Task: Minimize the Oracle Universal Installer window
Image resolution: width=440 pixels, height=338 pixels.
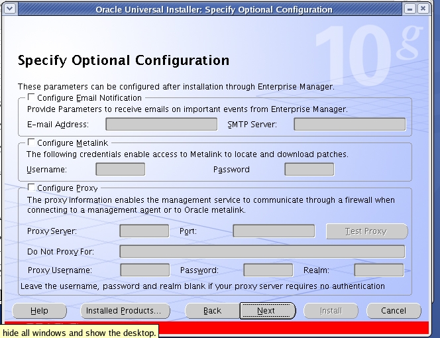Action: [x=410, y=9]
